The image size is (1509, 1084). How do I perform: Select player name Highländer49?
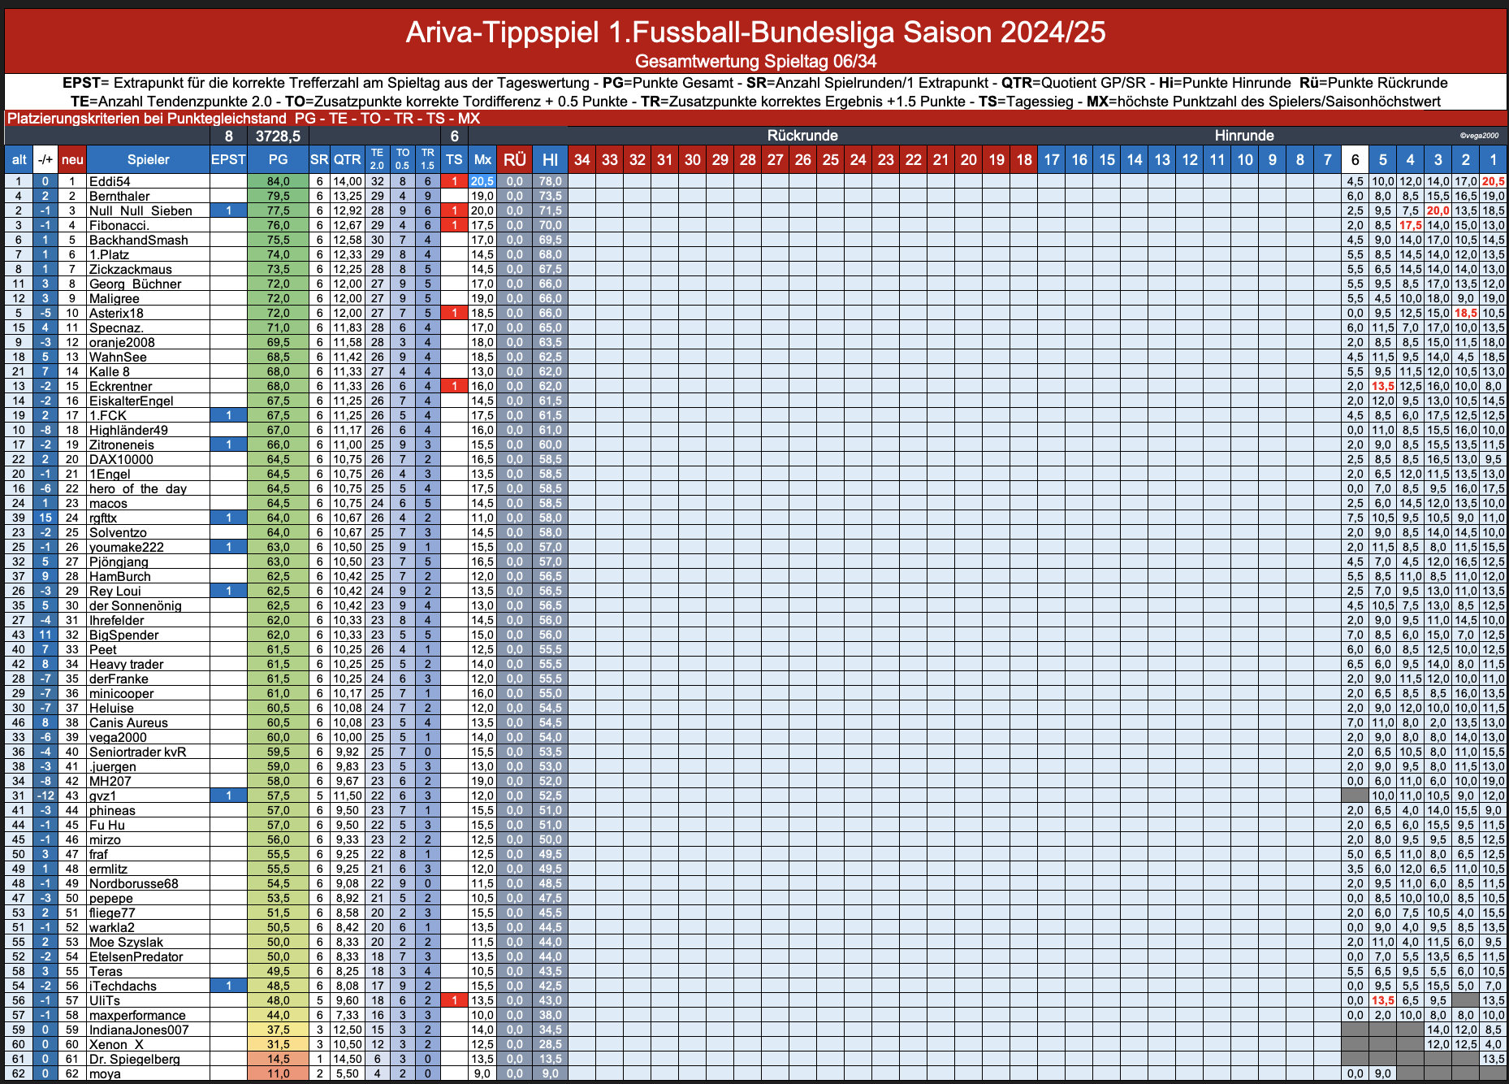click(x=128, y=430)
